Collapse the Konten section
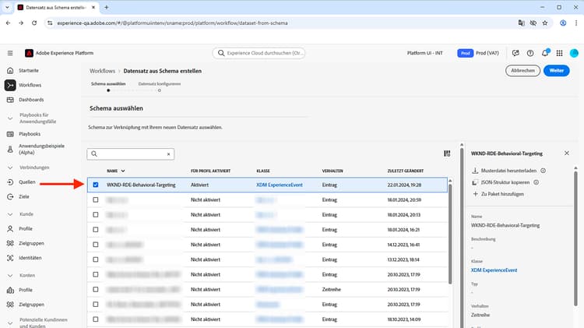584x328 pixels. (10, 276)
